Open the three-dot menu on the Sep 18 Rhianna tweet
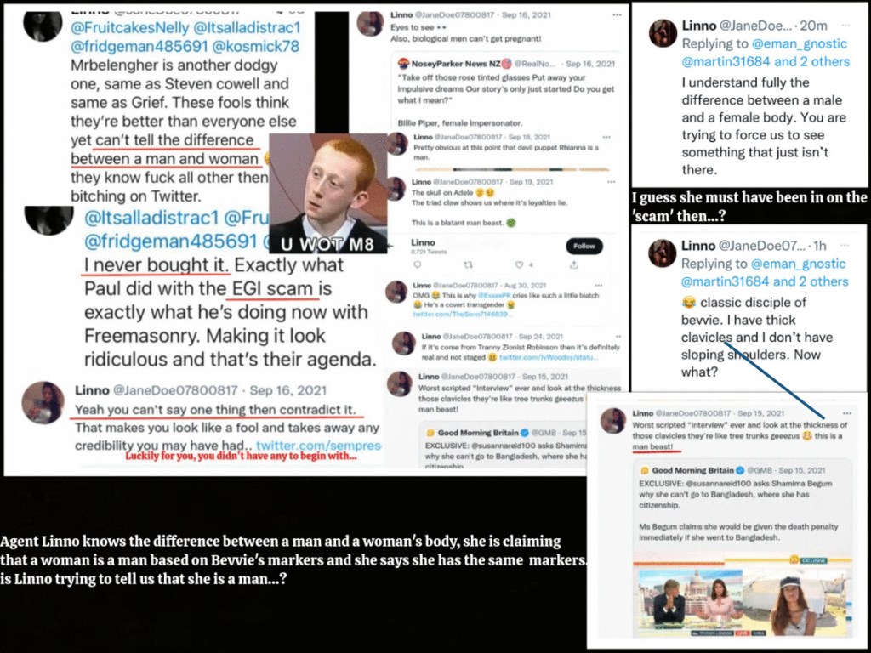This screenshot has height=653, width=871. tap(606, 137)
